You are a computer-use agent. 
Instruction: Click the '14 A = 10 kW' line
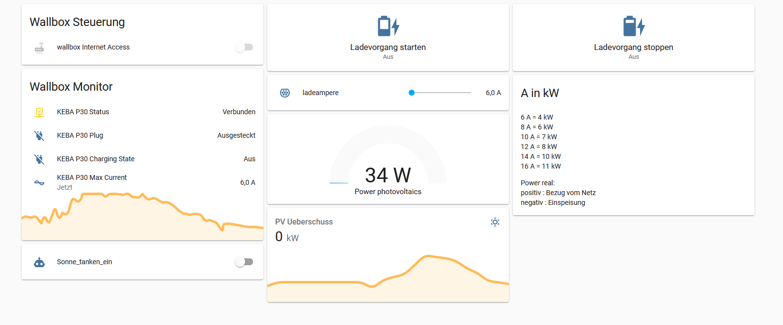pos(541,157)
